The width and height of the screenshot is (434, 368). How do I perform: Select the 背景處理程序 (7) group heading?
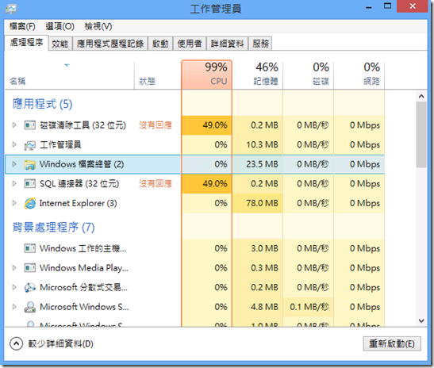pos(53,228)
